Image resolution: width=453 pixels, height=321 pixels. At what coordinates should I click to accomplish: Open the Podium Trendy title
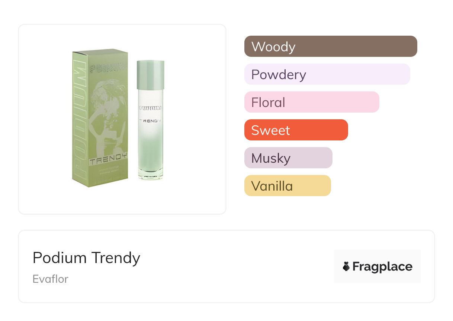click(x=86, y=257)
